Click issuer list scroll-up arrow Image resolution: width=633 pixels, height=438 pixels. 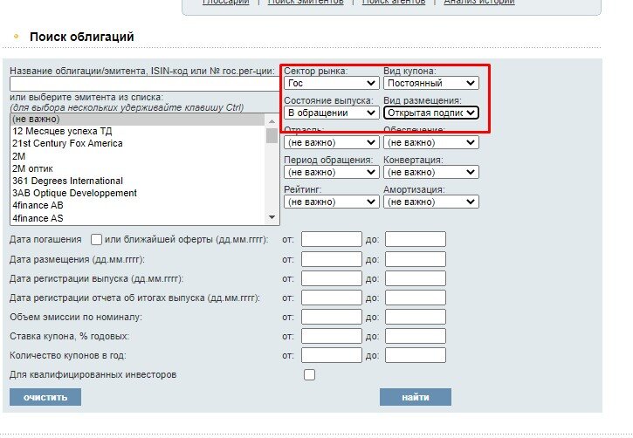click(272, 121)
